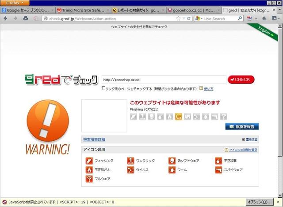Bookmark this page with the star icon
Image resolution: width=283 pixels, height=207 pixels.
[178, 19]
